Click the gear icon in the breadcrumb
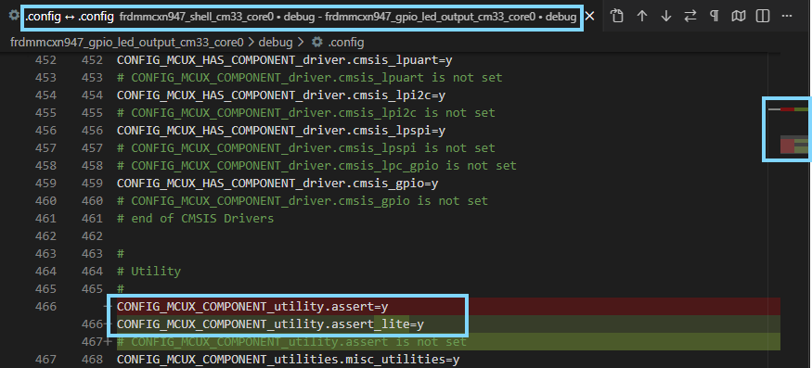The width and height of the screenshot is (812, 368). 317,42
